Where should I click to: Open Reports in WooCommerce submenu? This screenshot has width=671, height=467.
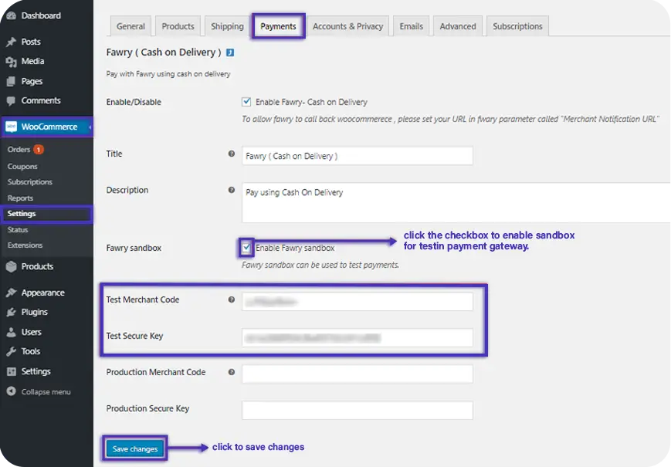pyautogui.click(x=20, y=198)
